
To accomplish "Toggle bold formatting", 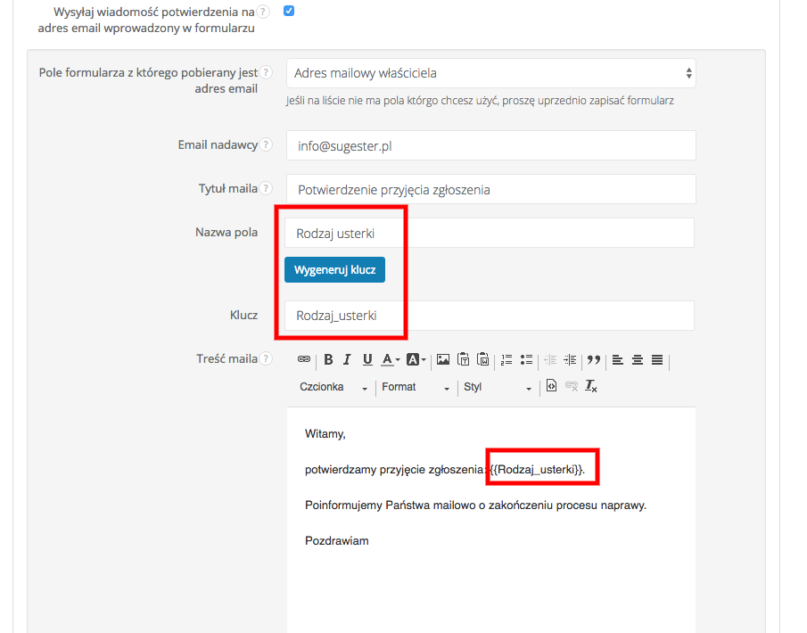I will pos(328,359).
